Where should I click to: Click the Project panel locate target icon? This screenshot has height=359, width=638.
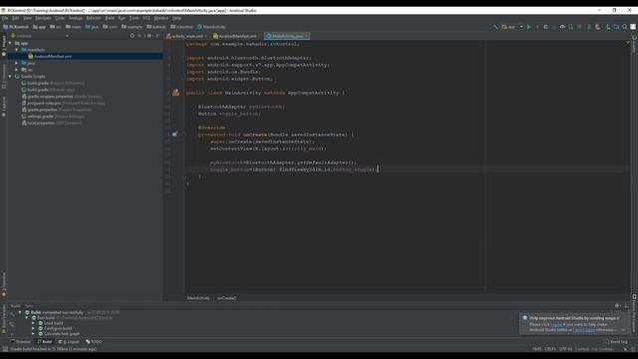pos(133,36)
